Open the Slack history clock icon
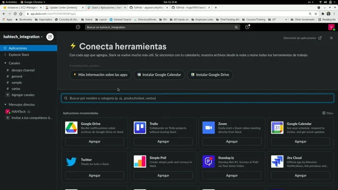Viewport: 338px width, 190px height. pyautogui.click(x=78, y=27)
